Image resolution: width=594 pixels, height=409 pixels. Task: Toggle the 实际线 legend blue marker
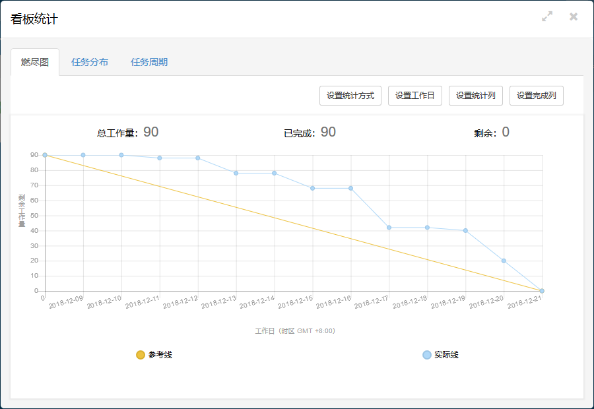(427, 355)
